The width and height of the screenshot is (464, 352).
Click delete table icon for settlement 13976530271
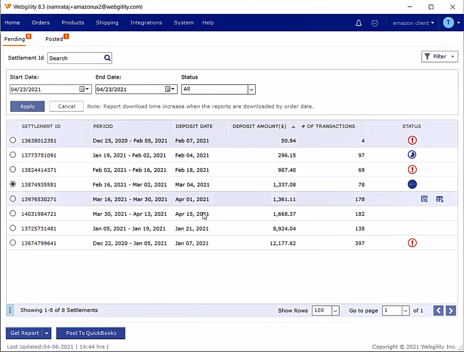(440, 199)
